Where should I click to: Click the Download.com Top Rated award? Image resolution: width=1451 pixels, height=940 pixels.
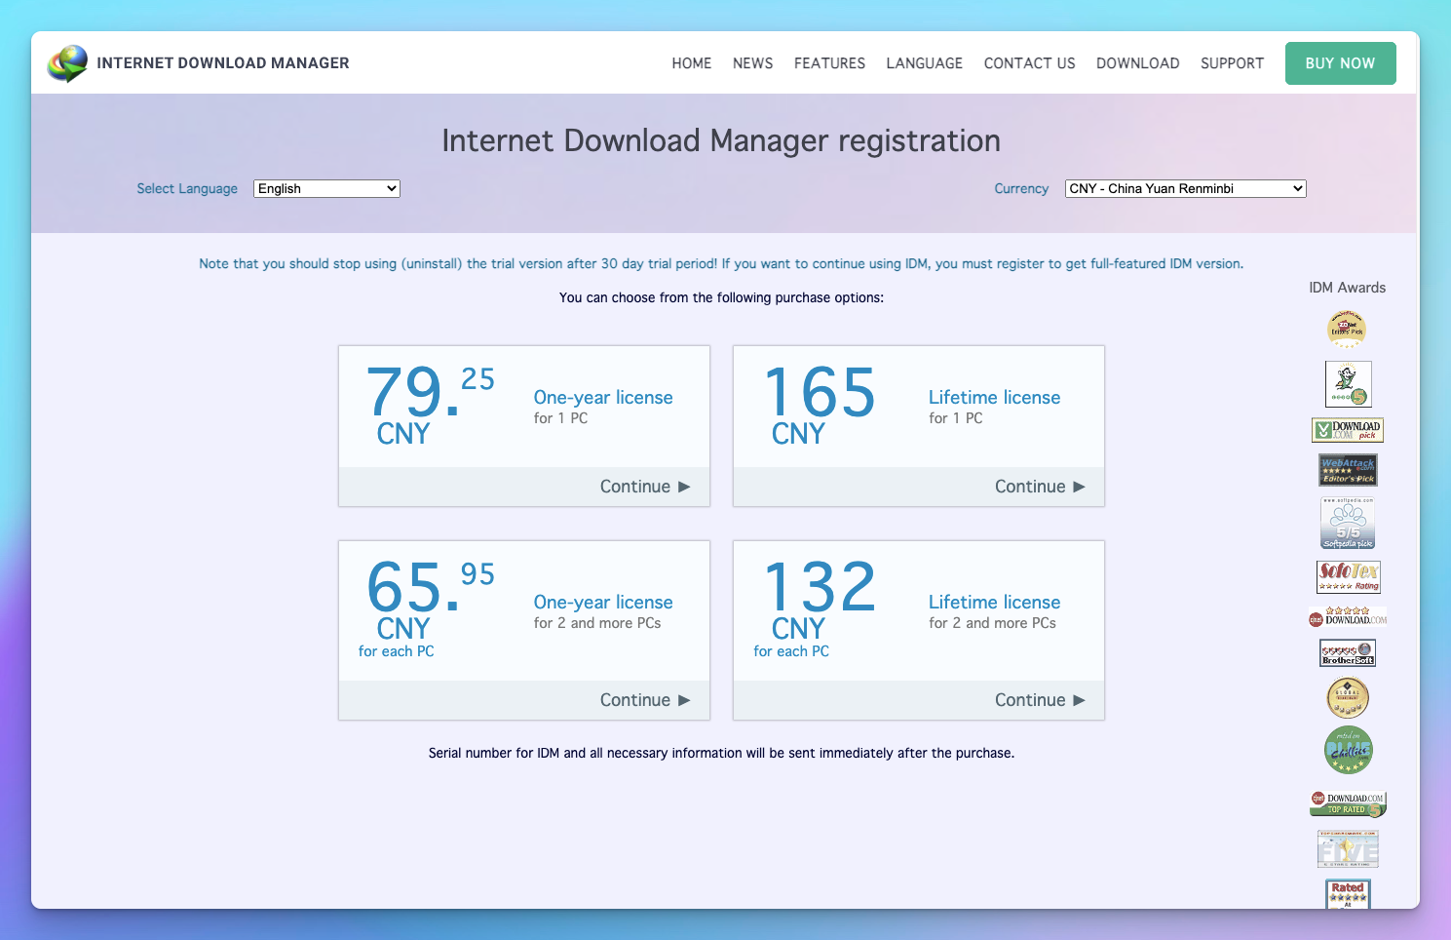(1348, 803)
